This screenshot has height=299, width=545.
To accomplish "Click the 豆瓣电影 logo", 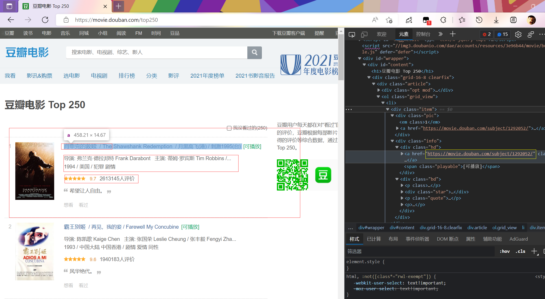I will point(27,52).
